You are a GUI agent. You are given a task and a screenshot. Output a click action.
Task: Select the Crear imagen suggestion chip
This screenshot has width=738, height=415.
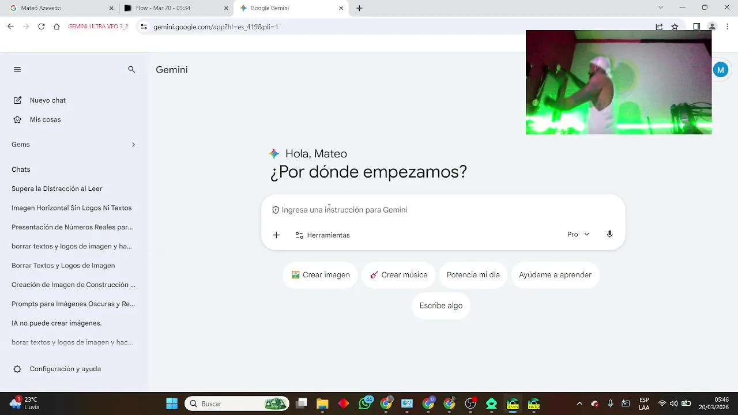click(x=321, y=275)
